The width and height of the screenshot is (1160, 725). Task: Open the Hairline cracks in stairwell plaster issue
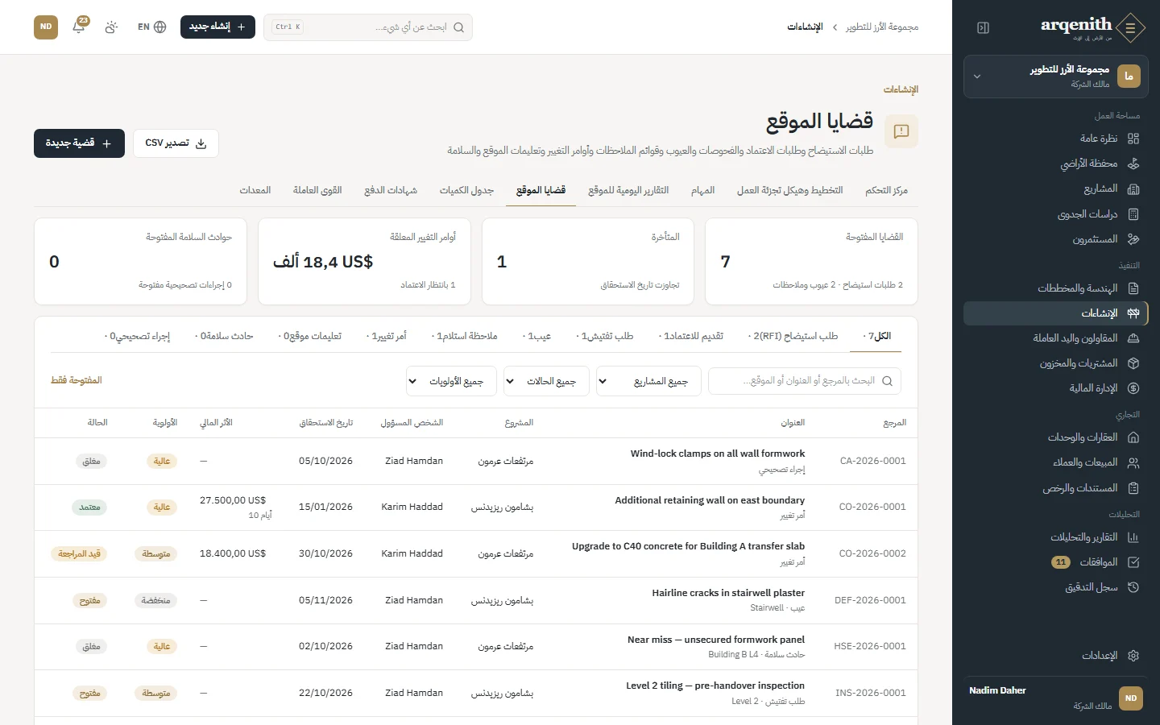[728, 593]
